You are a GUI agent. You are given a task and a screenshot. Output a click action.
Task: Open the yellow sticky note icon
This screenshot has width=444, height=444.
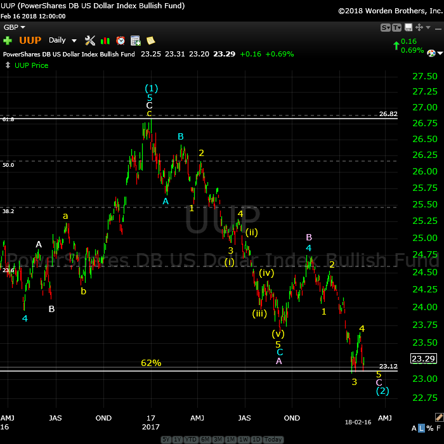point(151,41)
